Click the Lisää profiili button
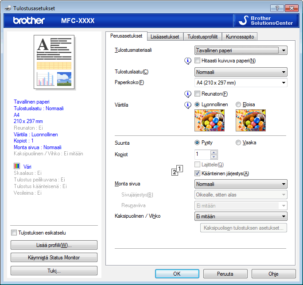Screen dimensions: 303x285 tap(54, 245)
